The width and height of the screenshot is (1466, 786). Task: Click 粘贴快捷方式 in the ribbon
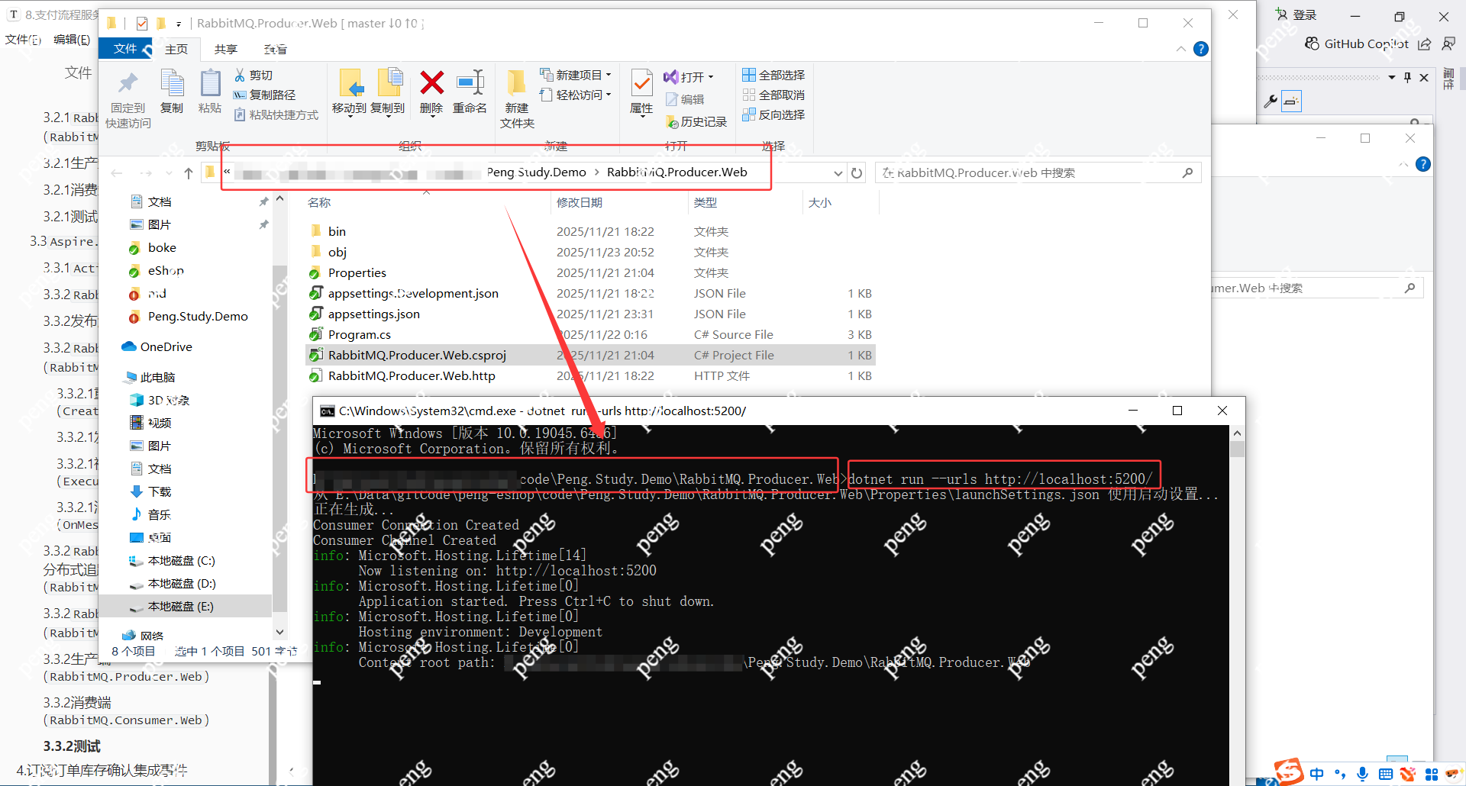coord(276,114)
